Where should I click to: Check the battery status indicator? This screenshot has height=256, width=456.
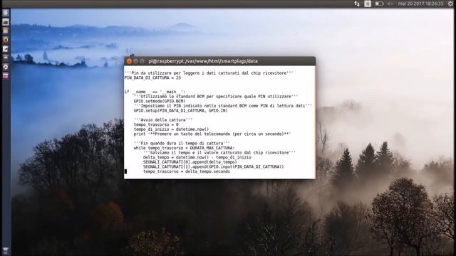(379, 4)
